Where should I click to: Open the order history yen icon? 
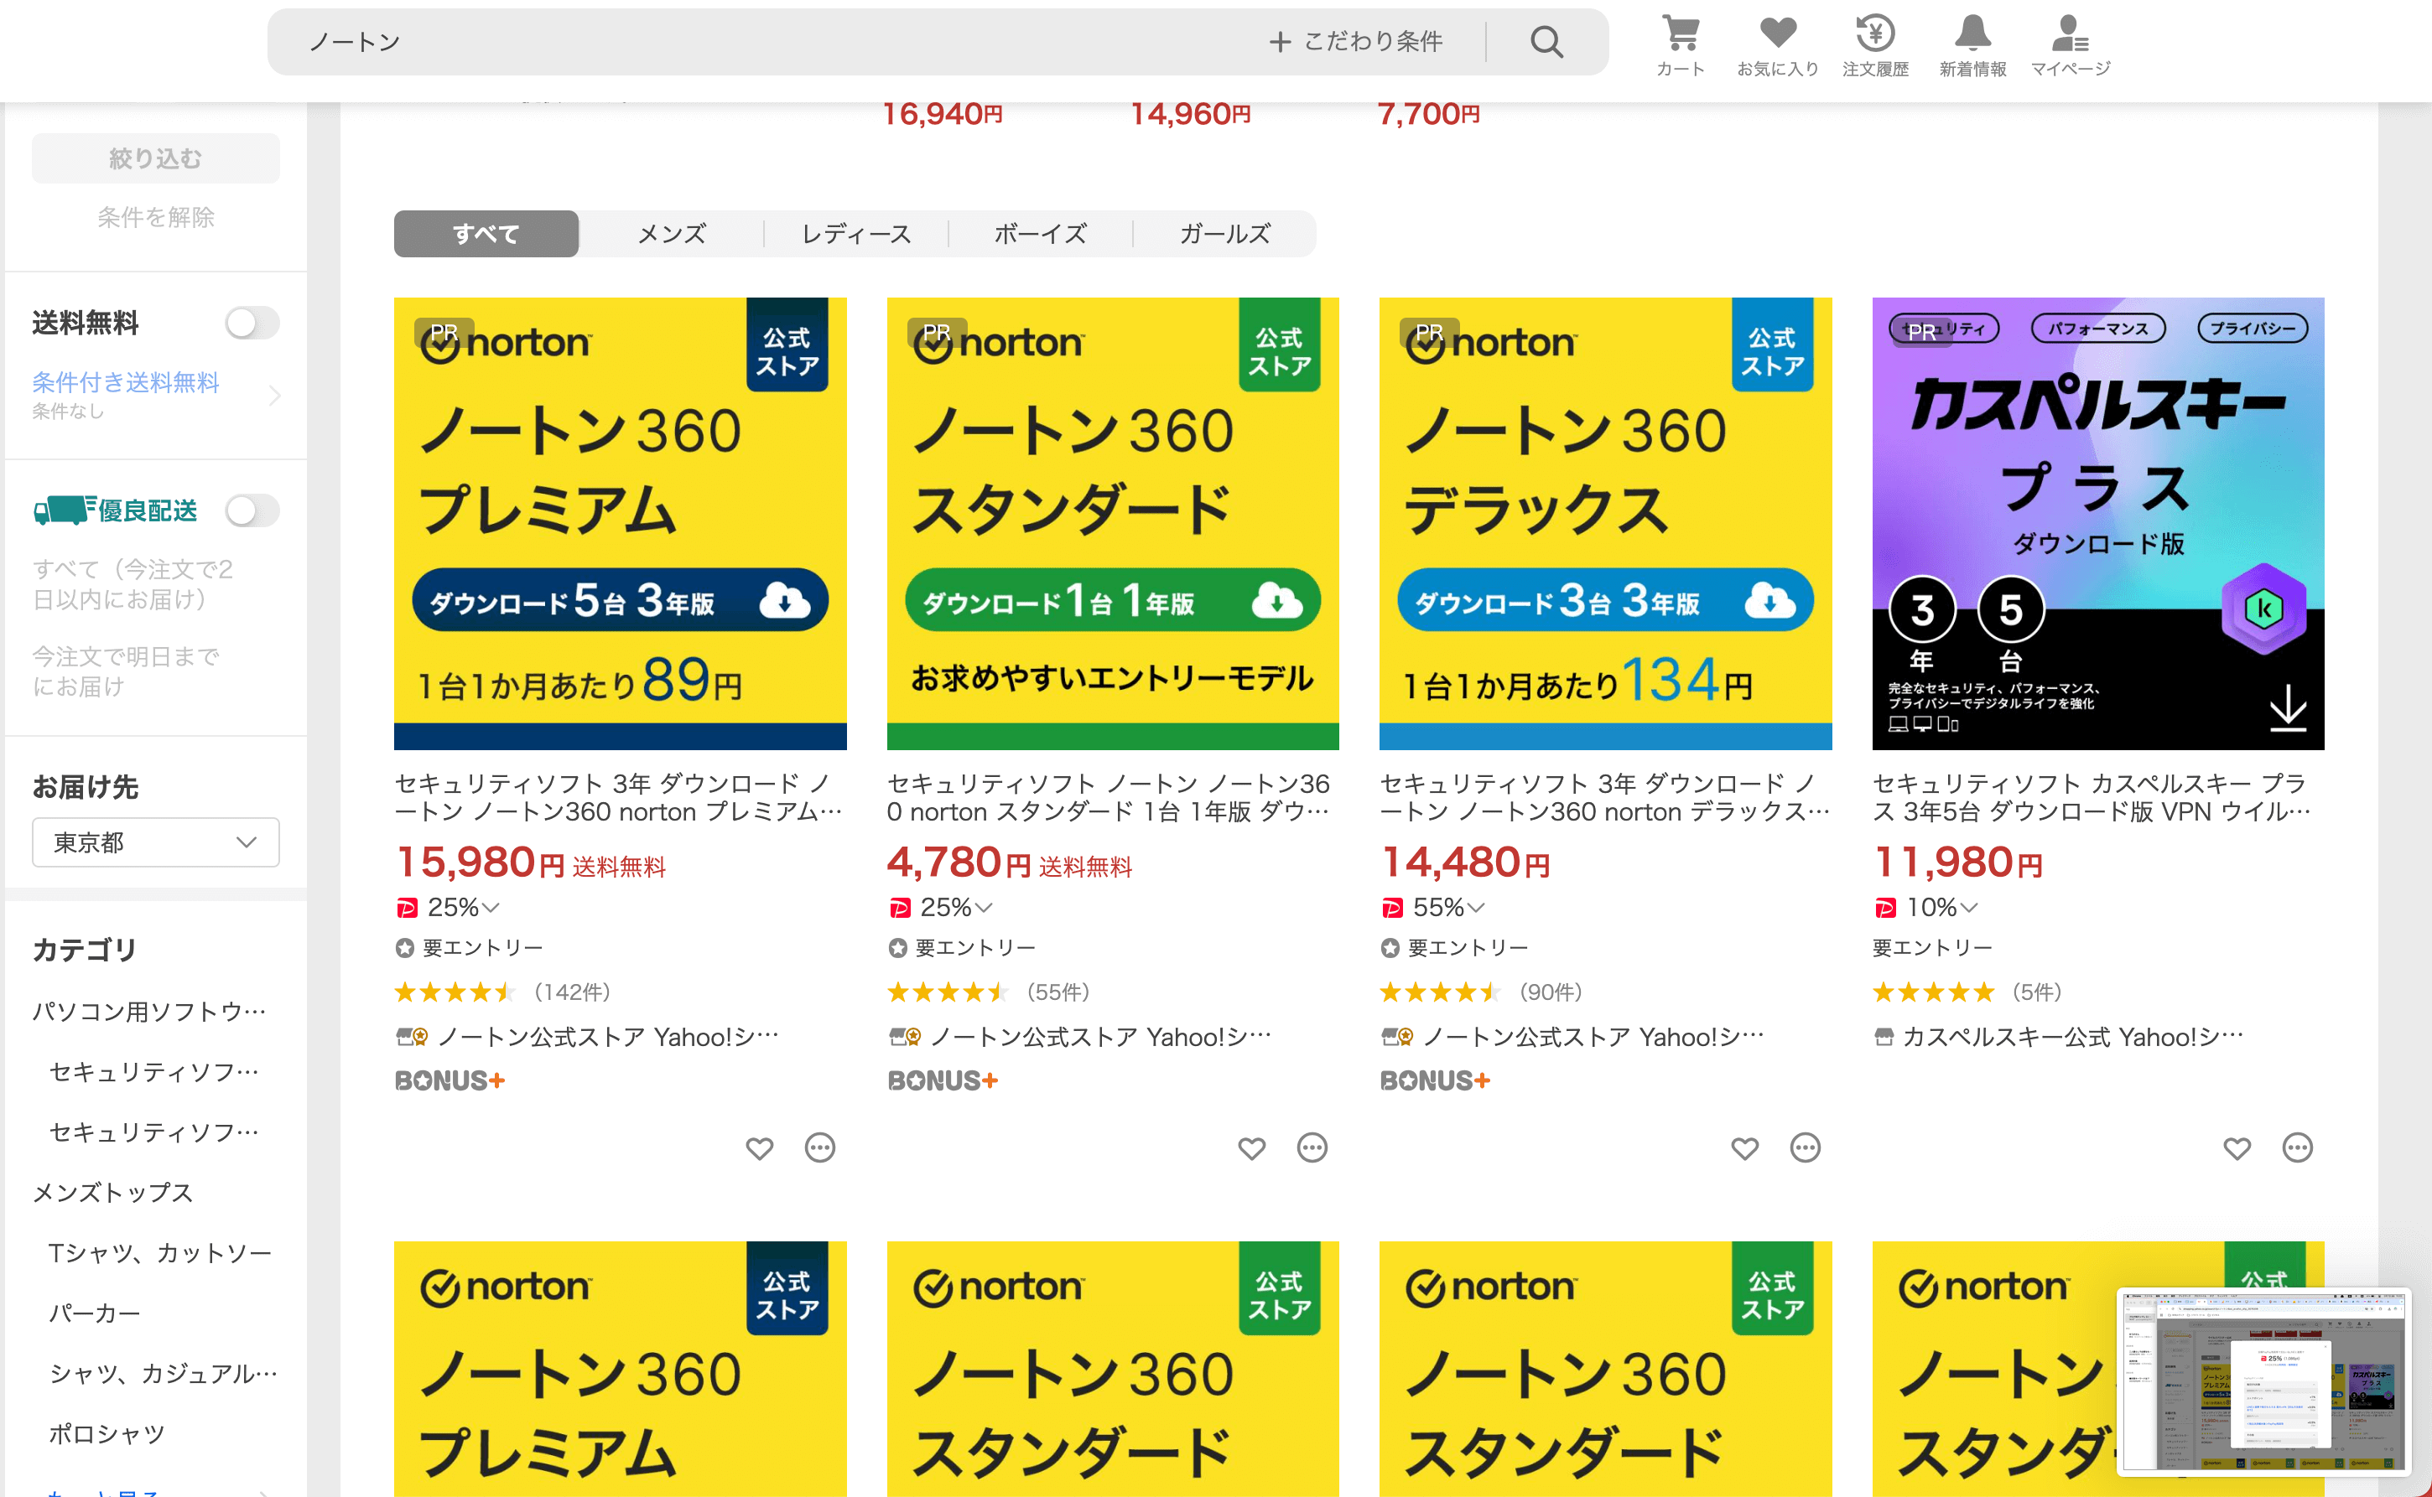pyautogui.click(x=1874, y=44)
